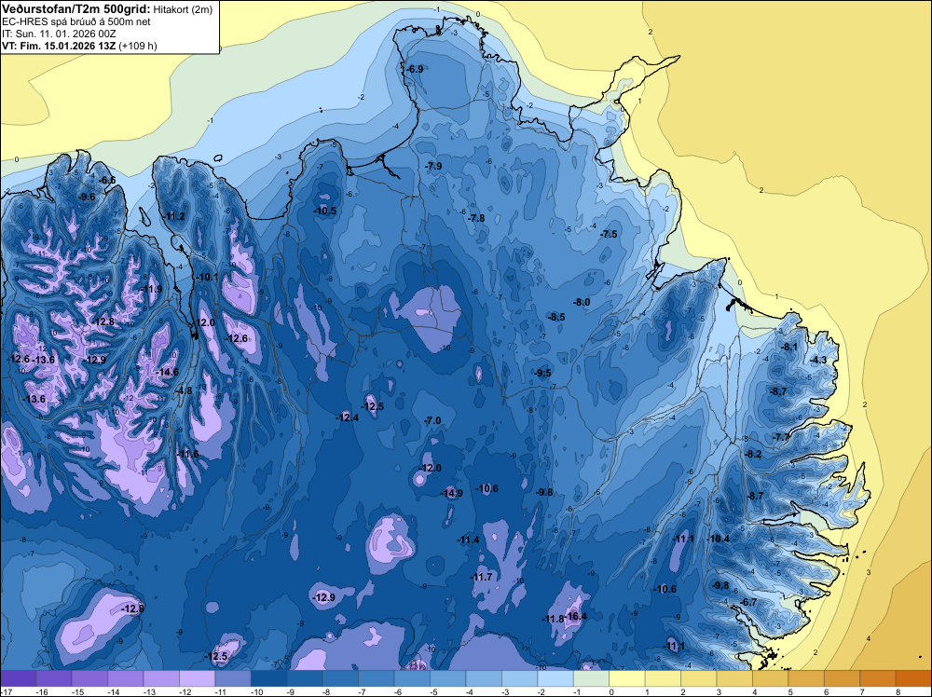Select the -11.2 temperature value

[x=174, y=216]
